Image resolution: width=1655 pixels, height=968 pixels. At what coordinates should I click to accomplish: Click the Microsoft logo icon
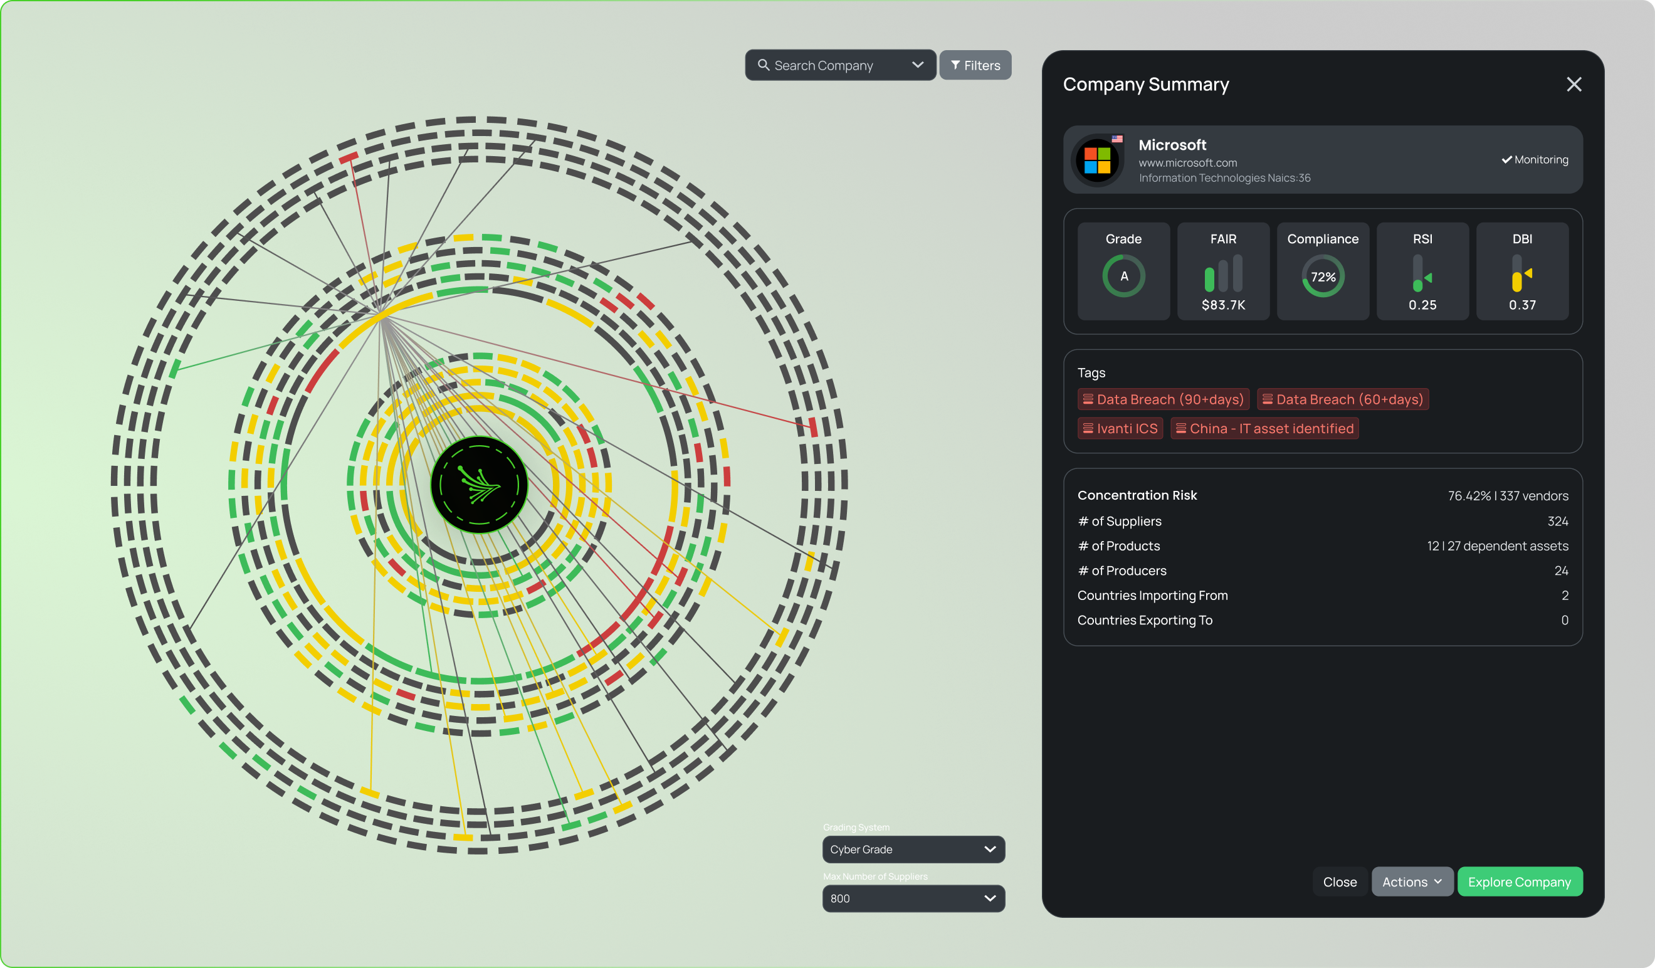coord(1097,160)
